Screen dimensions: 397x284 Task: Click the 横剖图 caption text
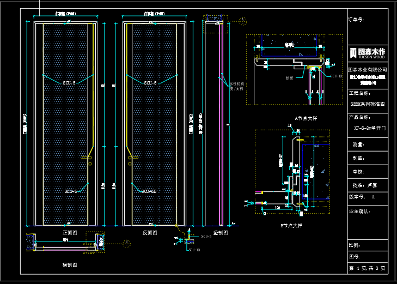click(69, 264)
